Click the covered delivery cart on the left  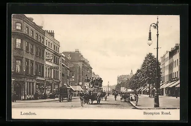[65, 94]
